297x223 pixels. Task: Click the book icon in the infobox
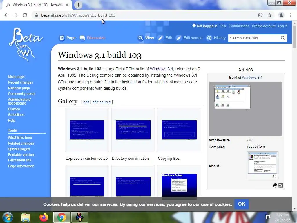coord(275,185)
